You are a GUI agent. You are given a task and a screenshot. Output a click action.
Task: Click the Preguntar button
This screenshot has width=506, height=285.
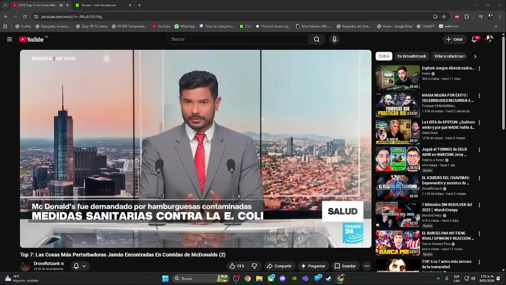click(313, 266)
